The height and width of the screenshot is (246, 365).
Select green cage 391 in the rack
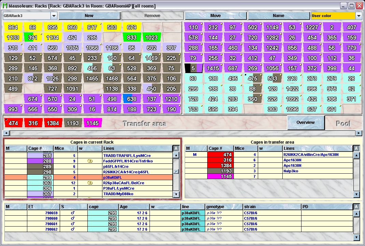click(32, 38)
